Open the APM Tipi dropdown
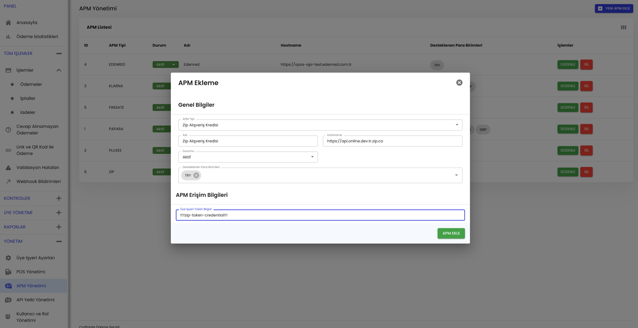 click(x=320, y=125)
